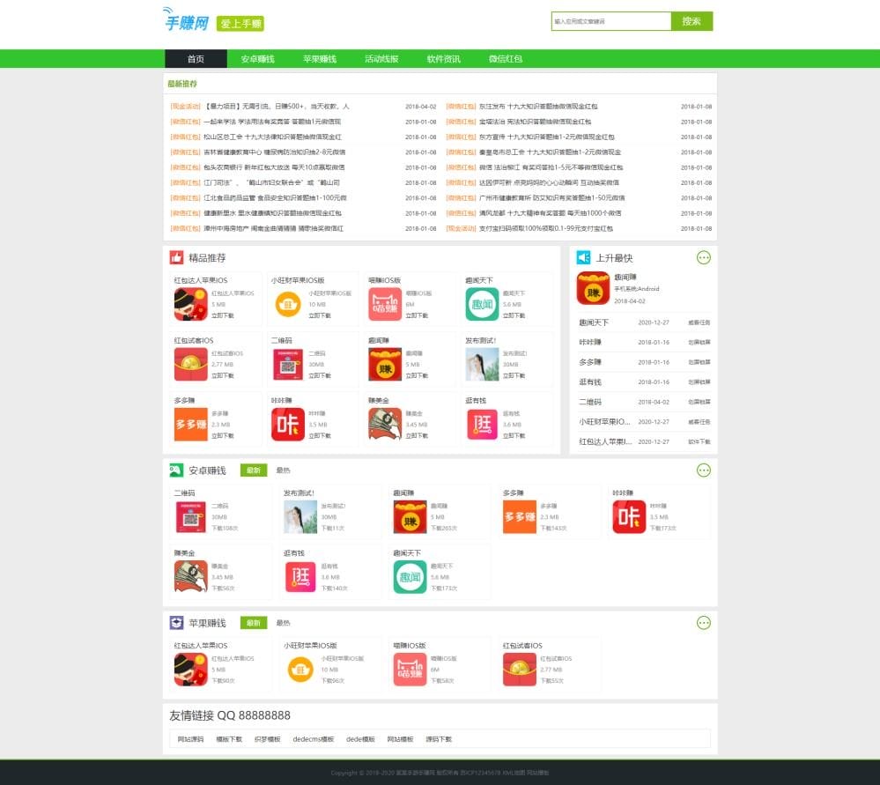This screenshot has width=880, height=785.
Task: Expand the 苹果赚钱 more options circle
Action: point(703,622)
